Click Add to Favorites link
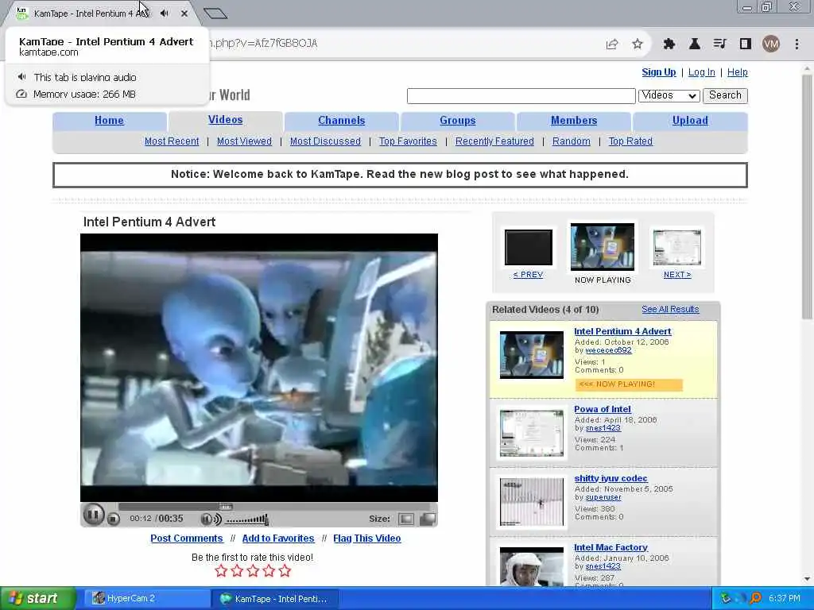The image size is (814, 610). point(277,538)
